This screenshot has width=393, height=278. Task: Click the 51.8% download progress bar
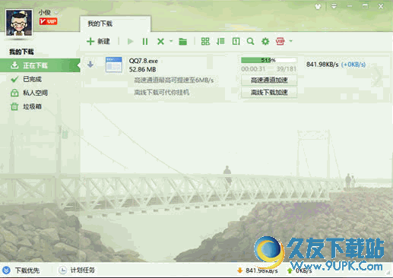pyautogui.click(x=269, y=60)
